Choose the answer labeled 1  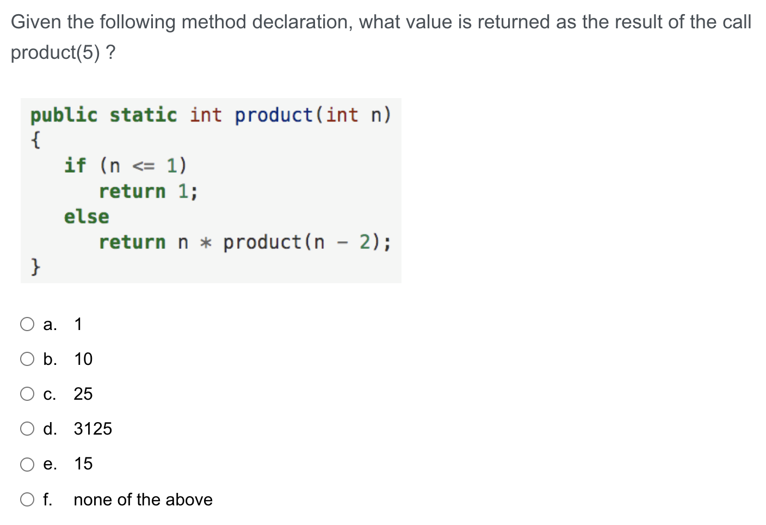pyautogui.click(x=78, y=323)
